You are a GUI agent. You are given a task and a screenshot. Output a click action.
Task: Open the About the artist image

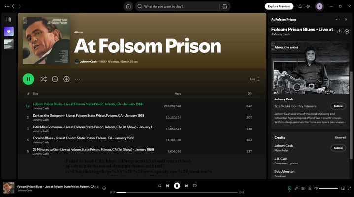pos(310,67)
